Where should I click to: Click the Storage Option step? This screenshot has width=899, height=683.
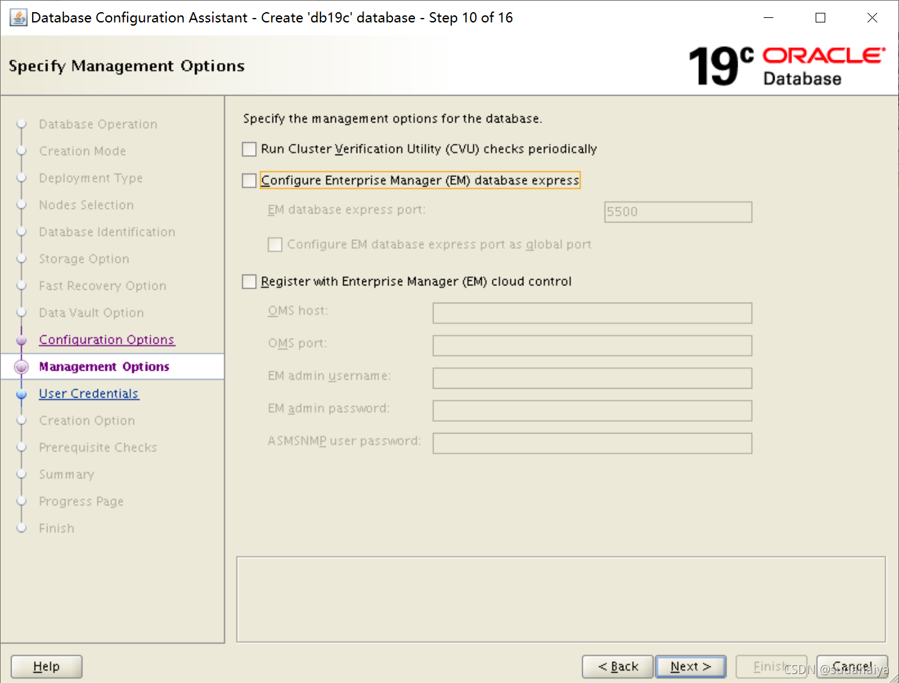coord(84,259)
